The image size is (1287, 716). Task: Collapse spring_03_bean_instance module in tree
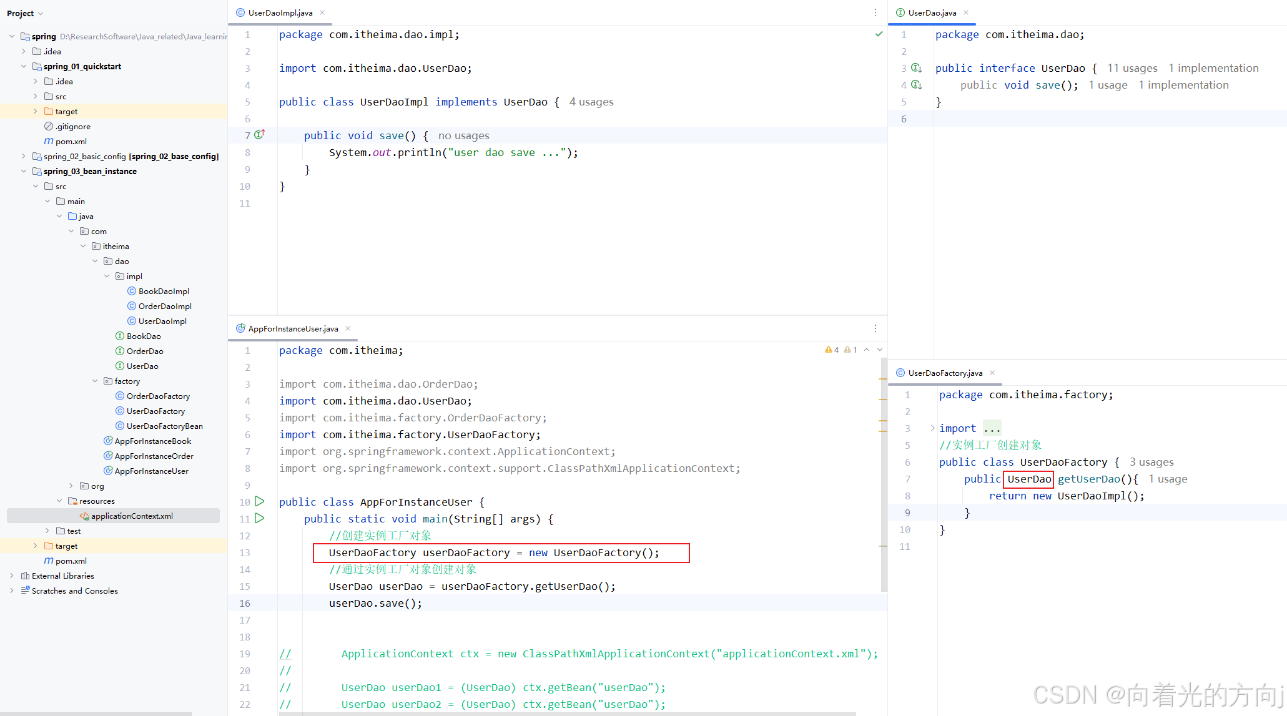pyautogui.click(x=24, y=171)
